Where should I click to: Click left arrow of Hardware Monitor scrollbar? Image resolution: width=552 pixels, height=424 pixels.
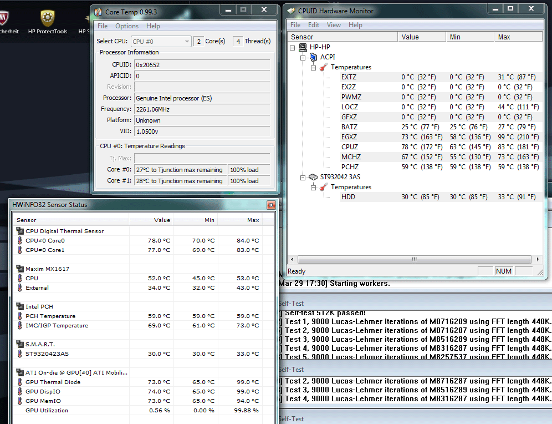(292, 259)
